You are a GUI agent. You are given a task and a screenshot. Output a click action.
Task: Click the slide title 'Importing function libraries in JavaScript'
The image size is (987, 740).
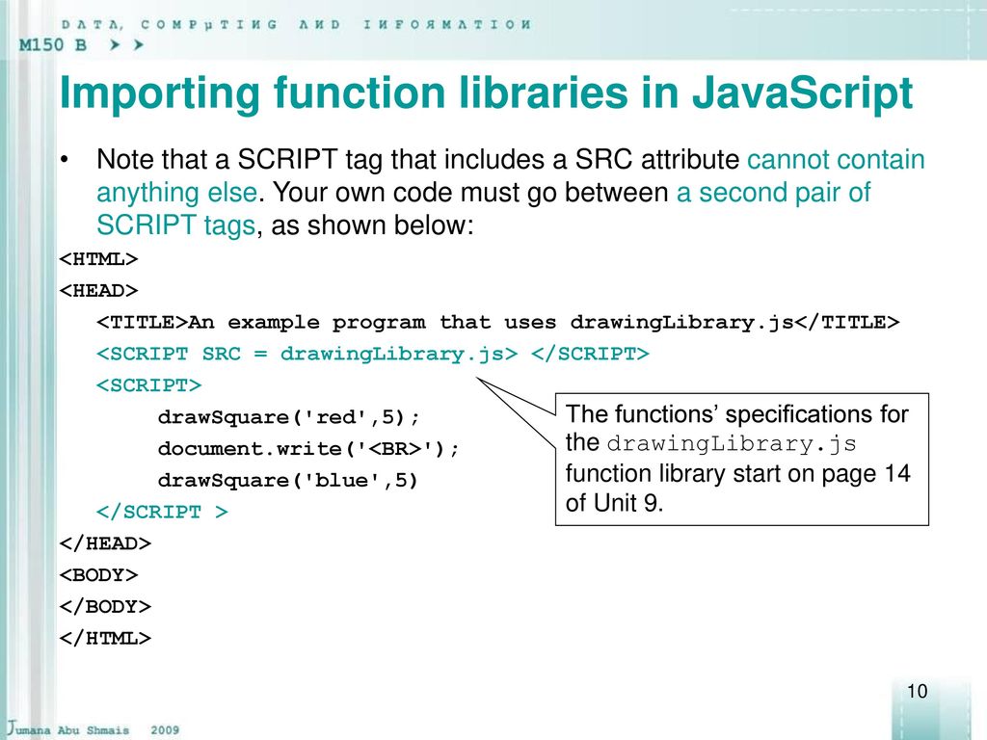tap(486, 93)
